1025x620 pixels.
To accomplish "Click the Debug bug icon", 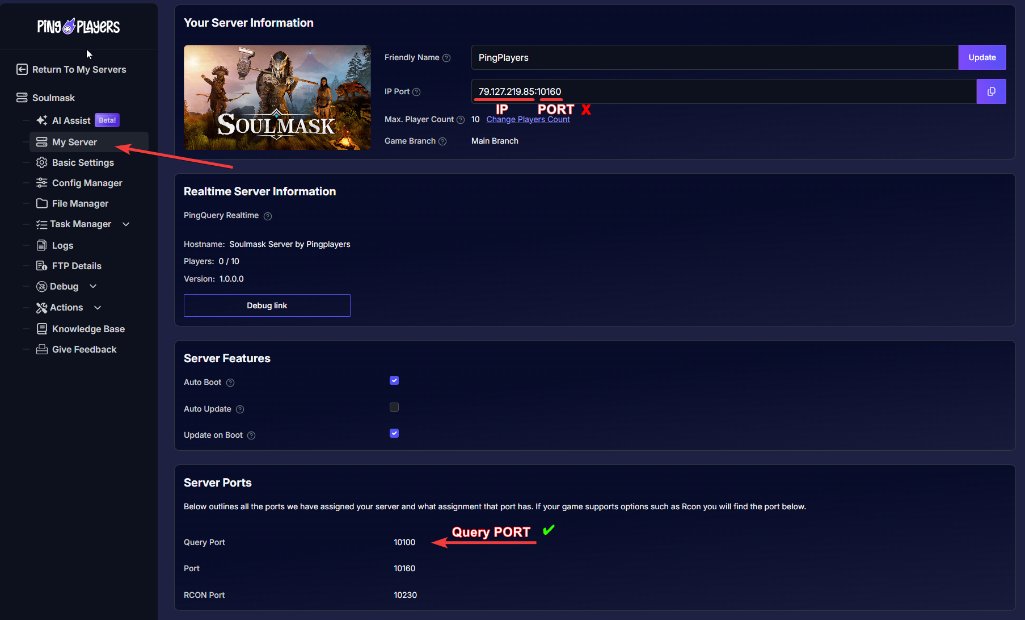I will click(x=41, y=287).
